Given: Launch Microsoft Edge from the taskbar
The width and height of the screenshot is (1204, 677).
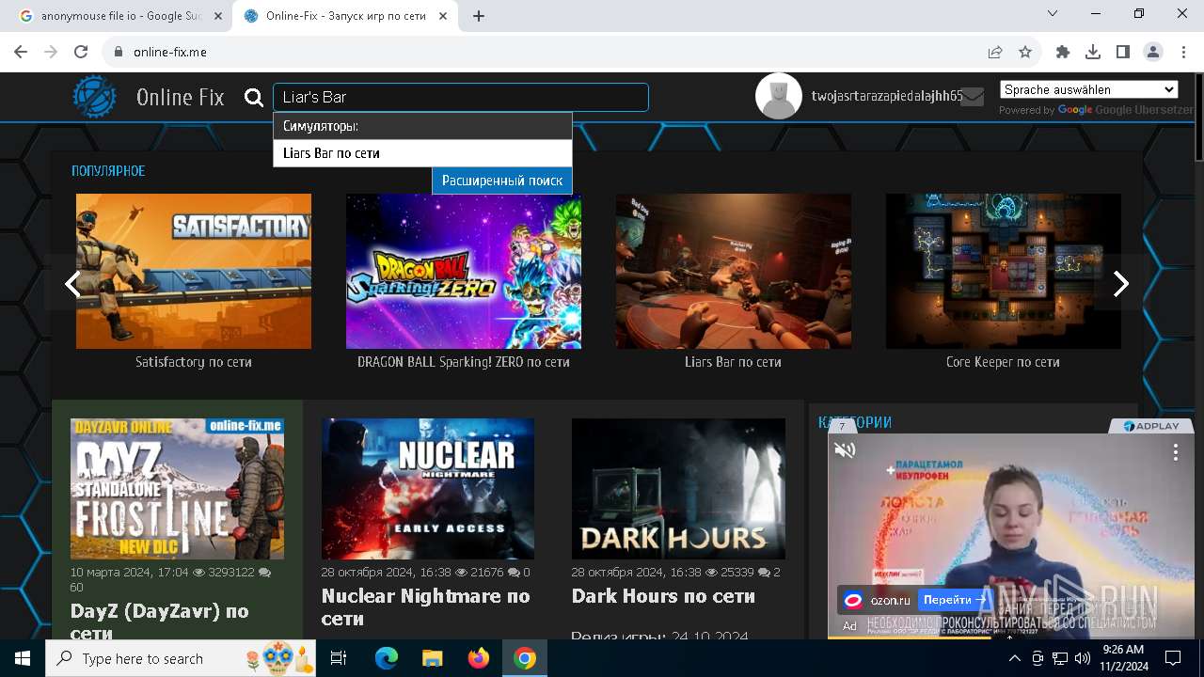Looking at the screenshot, I should point(387,658).
